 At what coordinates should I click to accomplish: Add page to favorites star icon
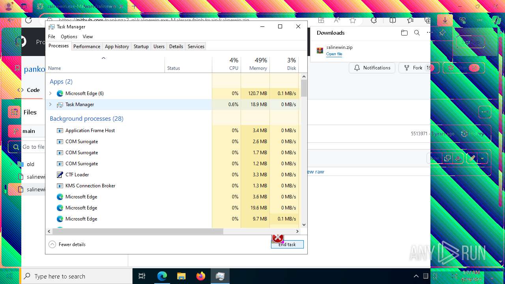point(352,20)
